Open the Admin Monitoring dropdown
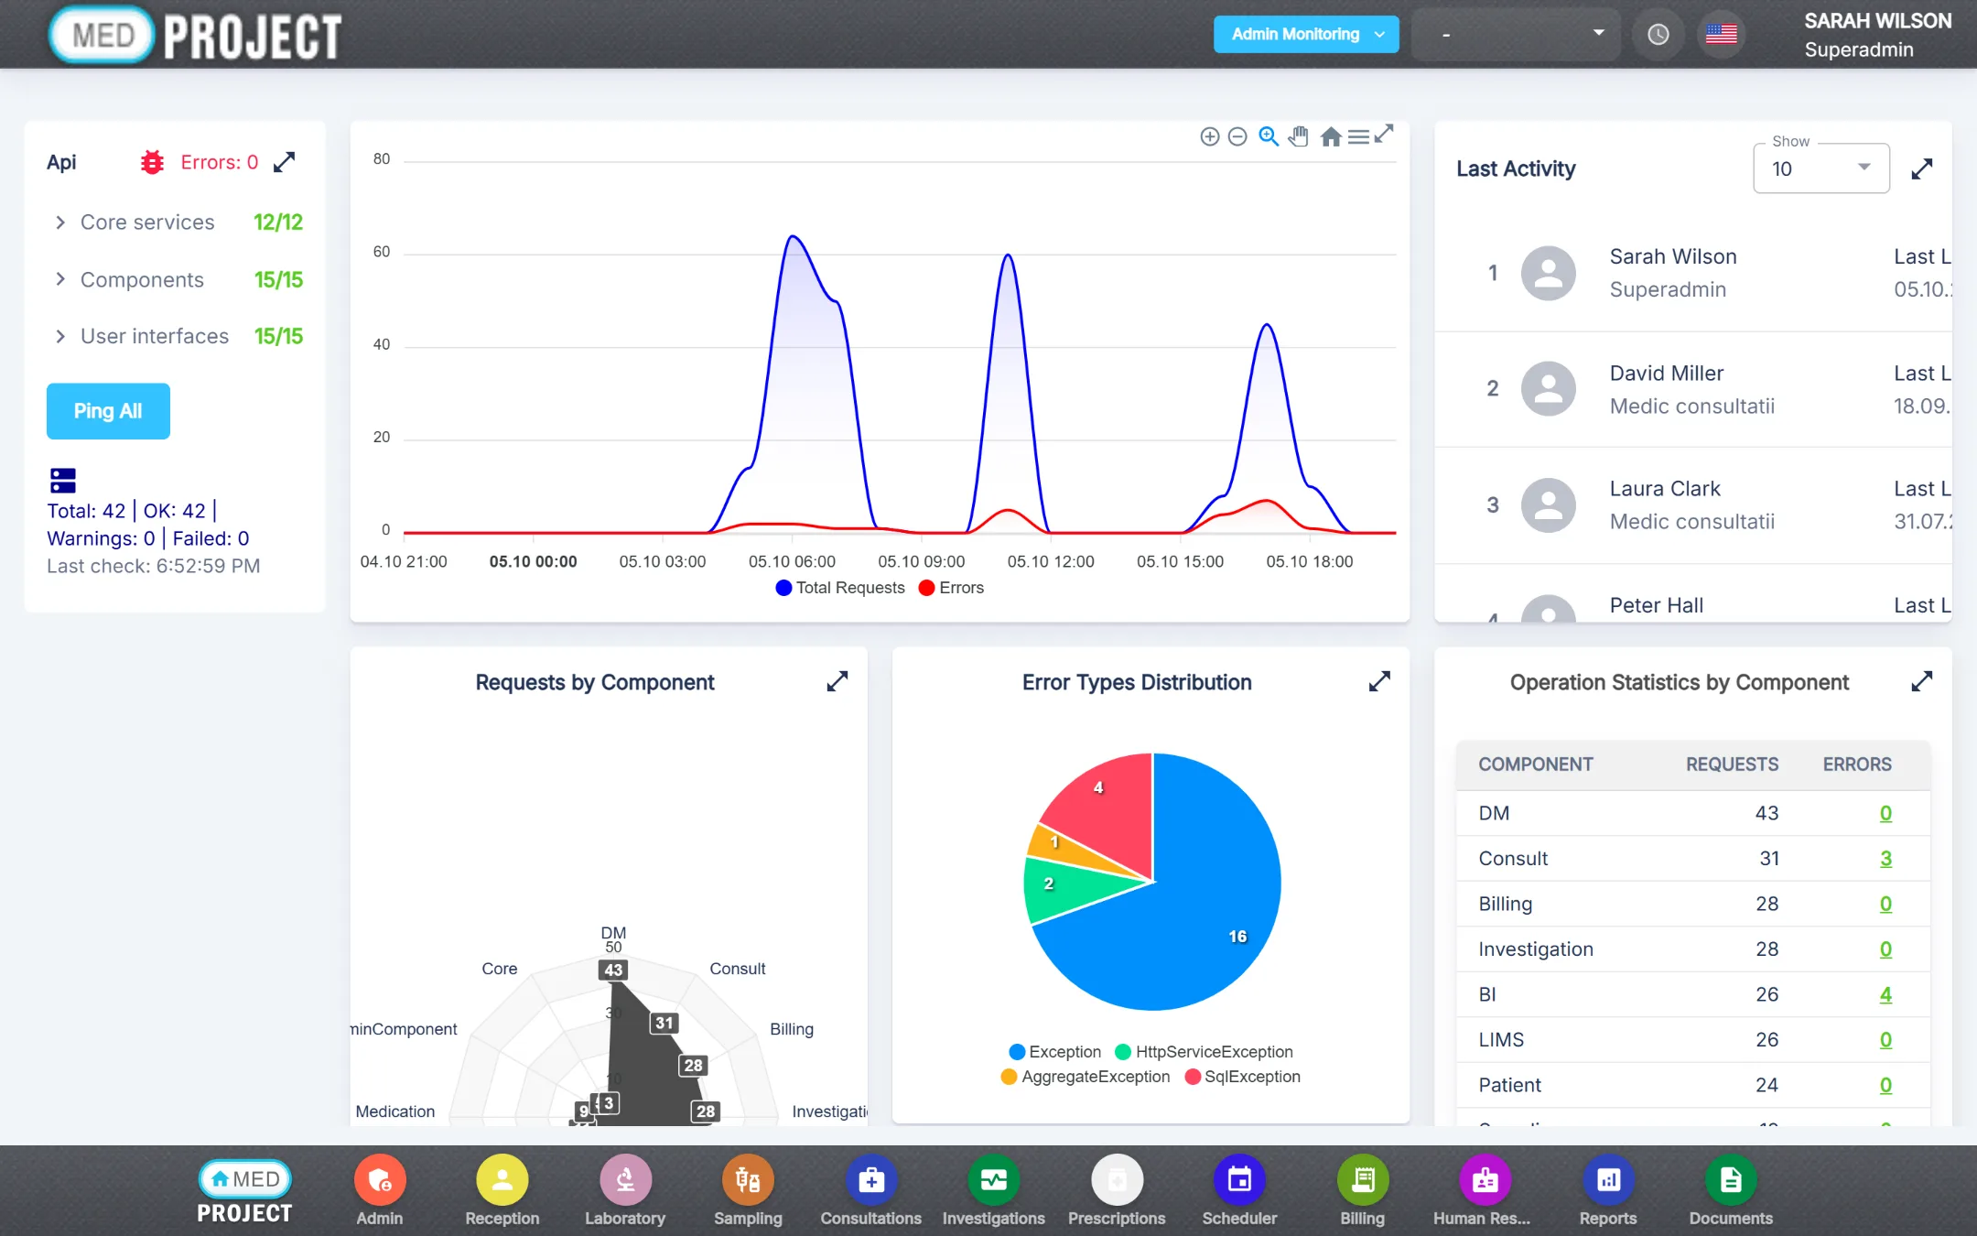This screenshot has height=1236, width=1977. point(1306,34)
